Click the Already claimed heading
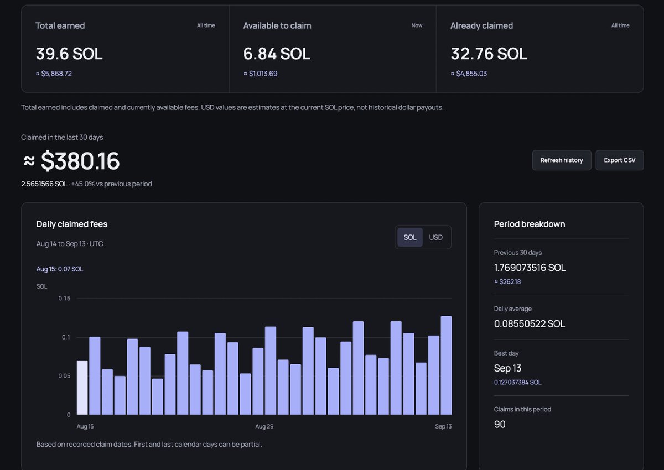 (x=481, y=25)
